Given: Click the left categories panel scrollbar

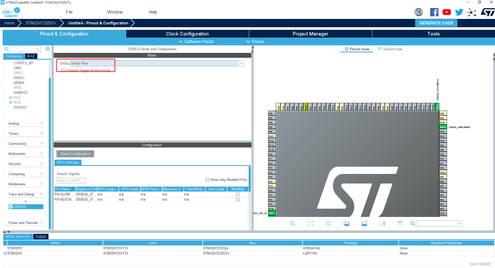Looking at the screenshot, I should click(50, 153).
